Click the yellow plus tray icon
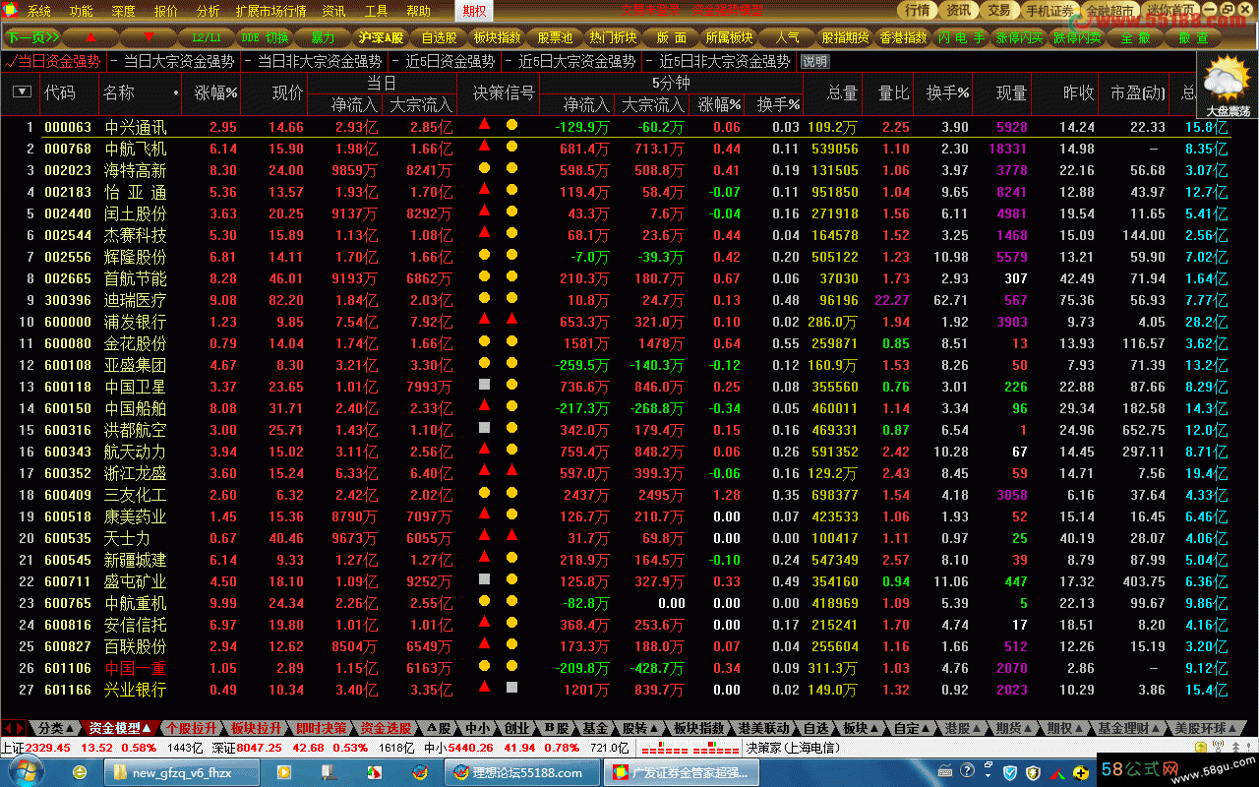This screenshot has height=787, width=1259. coord(1083,773)
